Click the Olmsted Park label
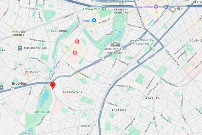Viewport: 202px width, 135px height. click(42, 112)
